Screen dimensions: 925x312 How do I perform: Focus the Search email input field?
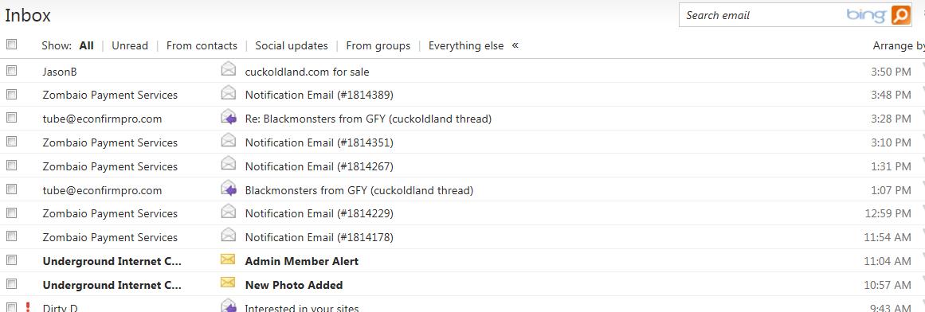click(x=761, y=15)
